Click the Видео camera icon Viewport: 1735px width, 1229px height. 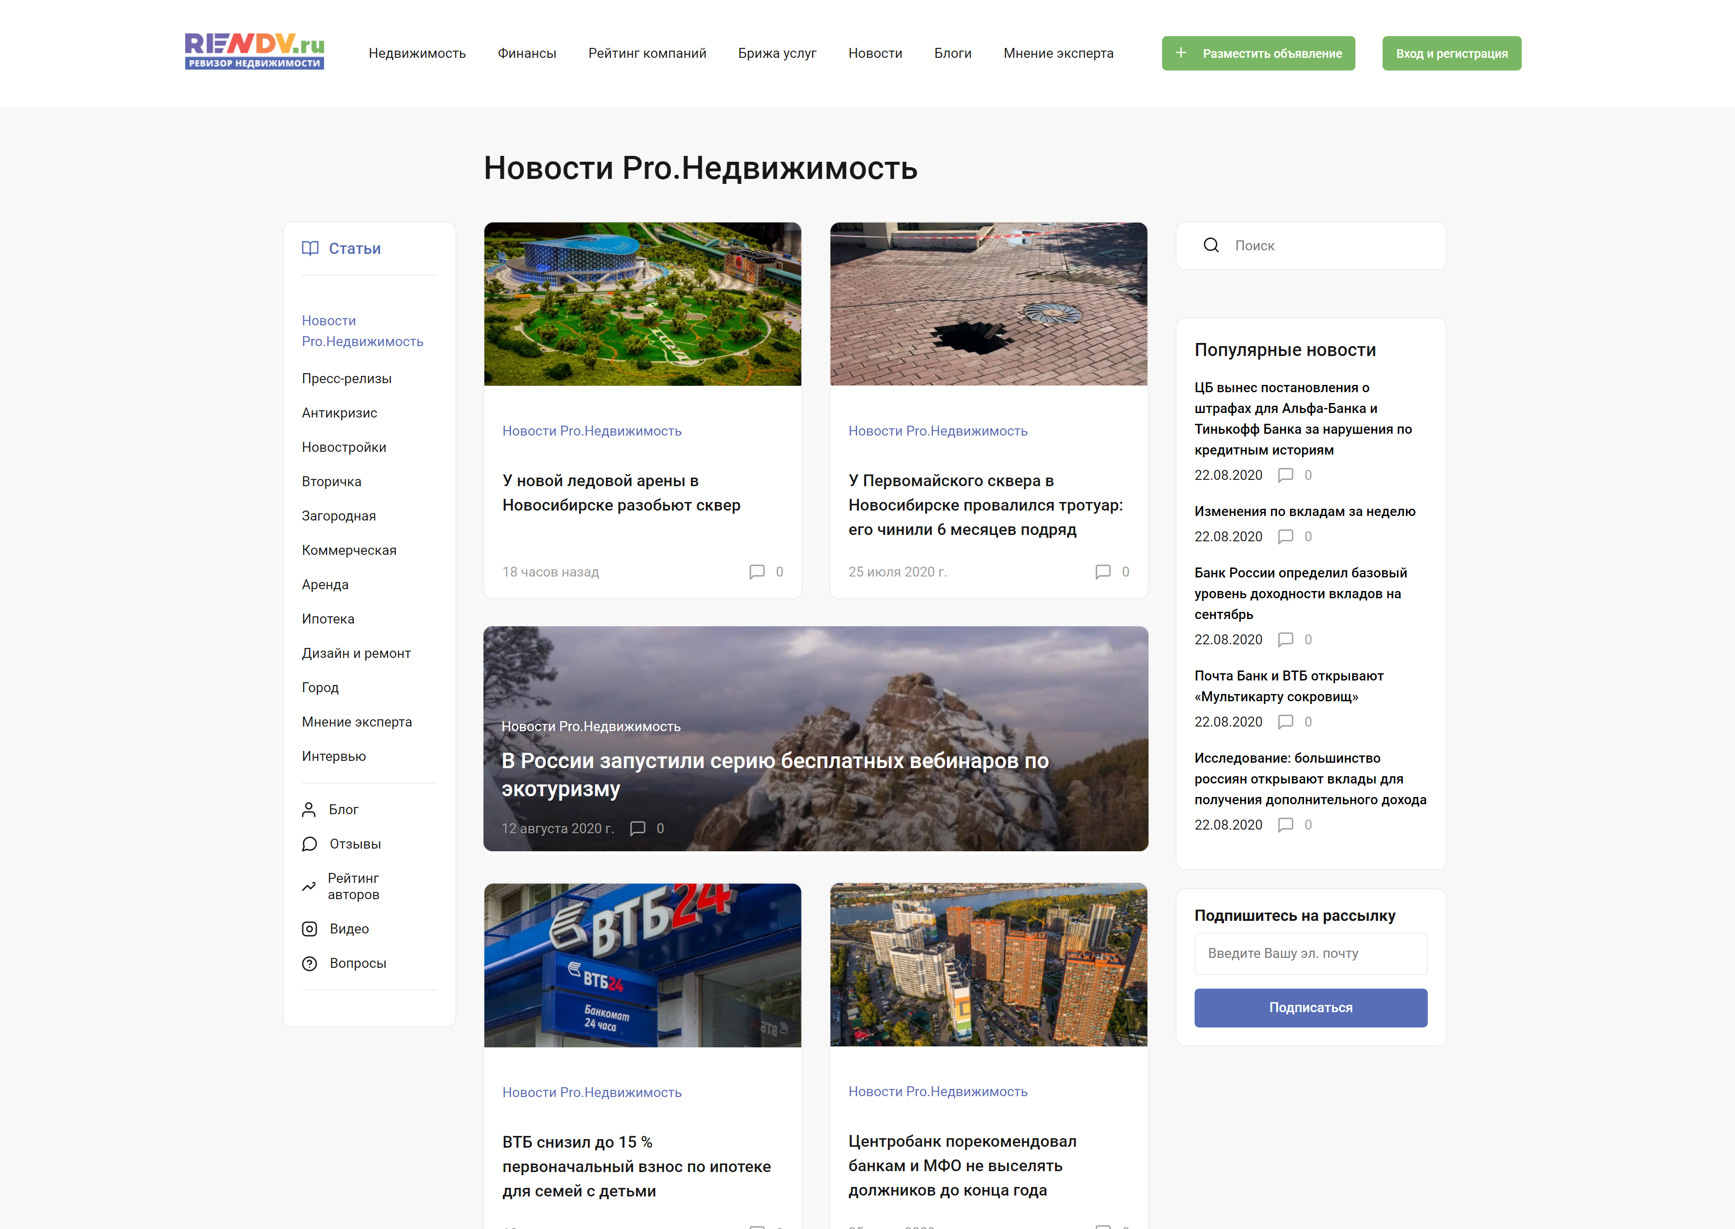(x=309, y=929)
